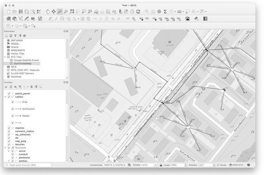This screenshot has width=265, height=175.
Task: Activate the Zoom Out magnifier tool
Action: (x=66, y=12)
